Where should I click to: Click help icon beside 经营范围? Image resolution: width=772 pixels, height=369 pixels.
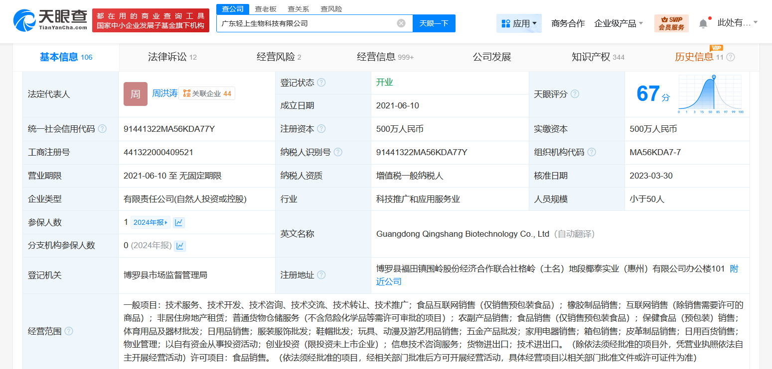point(69,331)
